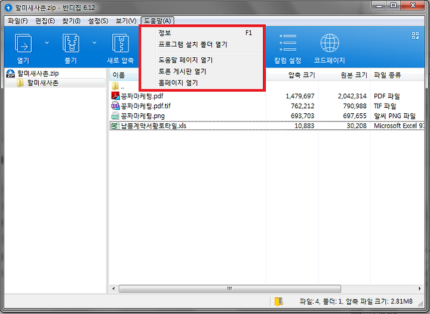Image resolution: width=430 pixels, height=314 pixels.
Task: Click compressed size 693,703
Action: (302, 116)
